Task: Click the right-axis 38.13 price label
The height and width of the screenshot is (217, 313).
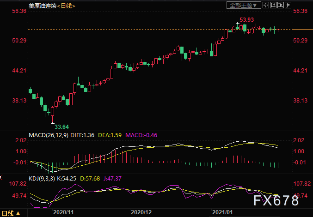Action: [300, 100]
